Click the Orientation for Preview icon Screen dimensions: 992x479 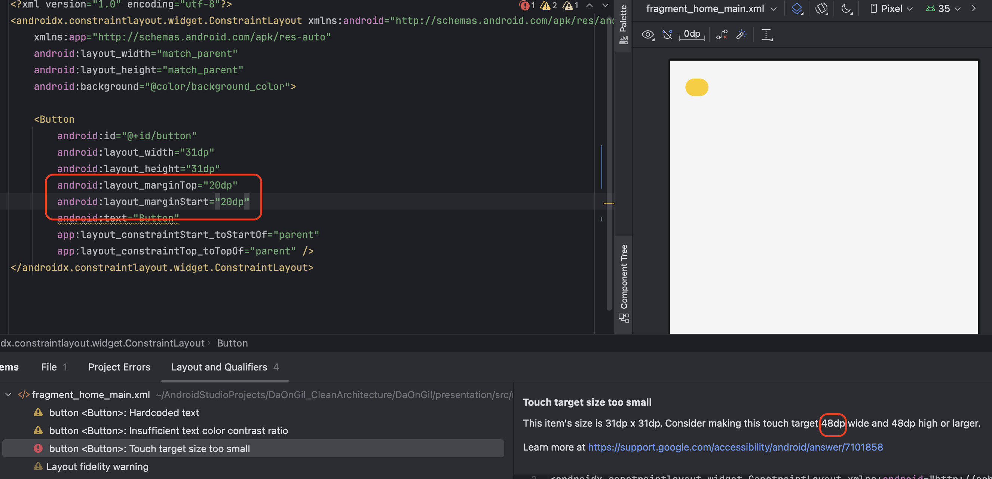coord(821,9)
